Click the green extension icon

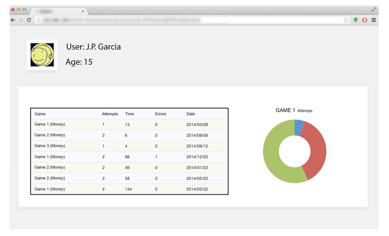point(356,20)
